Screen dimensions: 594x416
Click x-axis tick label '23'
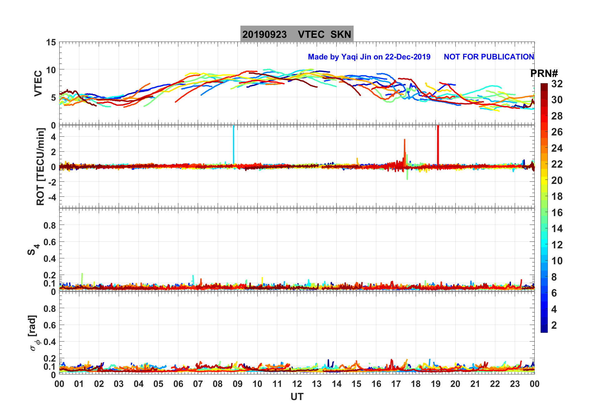pos(515,384)
